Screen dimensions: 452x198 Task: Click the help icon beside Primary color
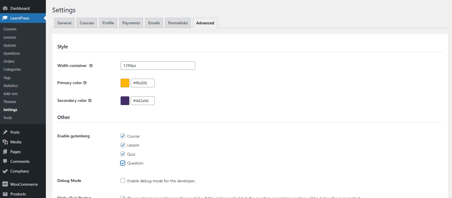click(x=85, y=83)
